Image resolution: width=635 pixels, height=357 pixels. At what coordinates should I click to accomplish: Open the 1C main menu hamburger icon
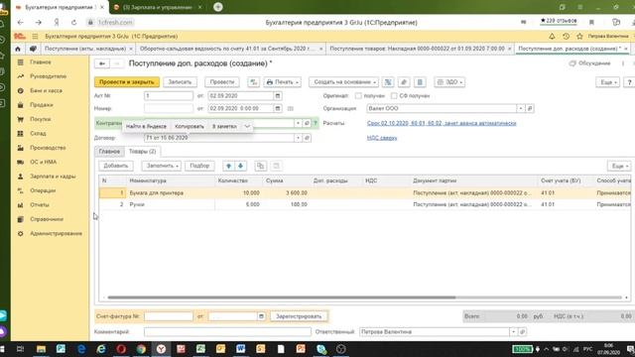tap(35, 37)
